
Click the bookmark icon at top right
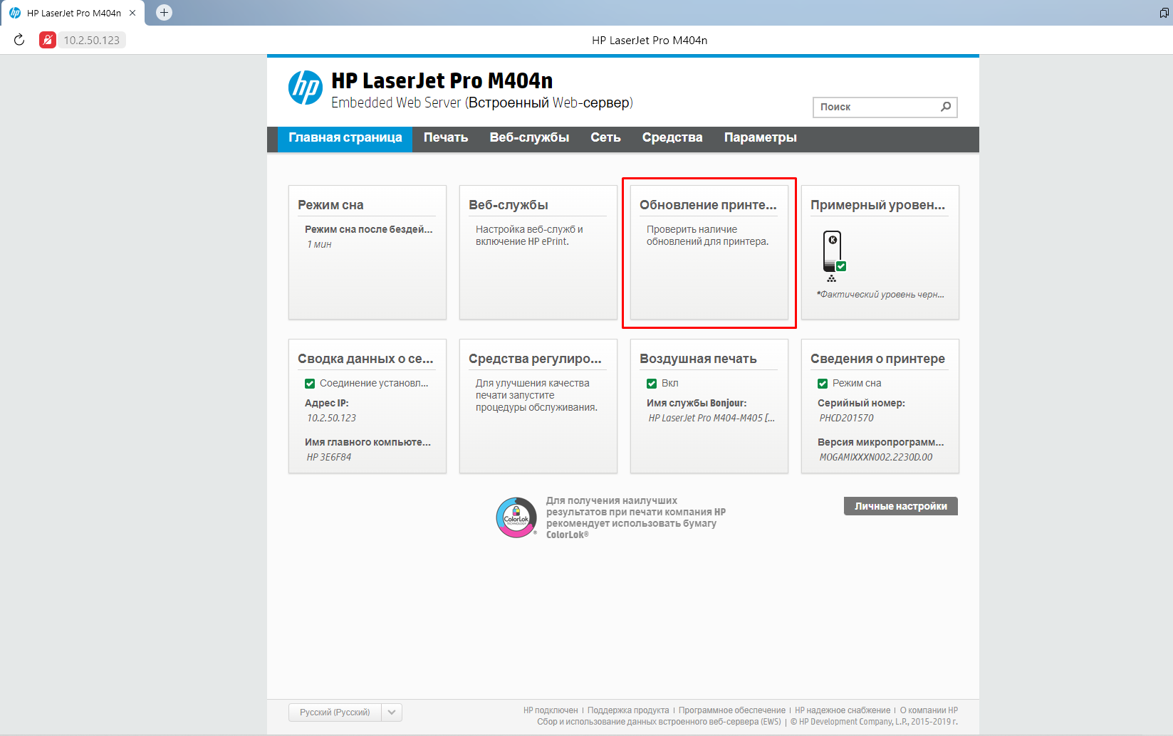click(1164, 13)
